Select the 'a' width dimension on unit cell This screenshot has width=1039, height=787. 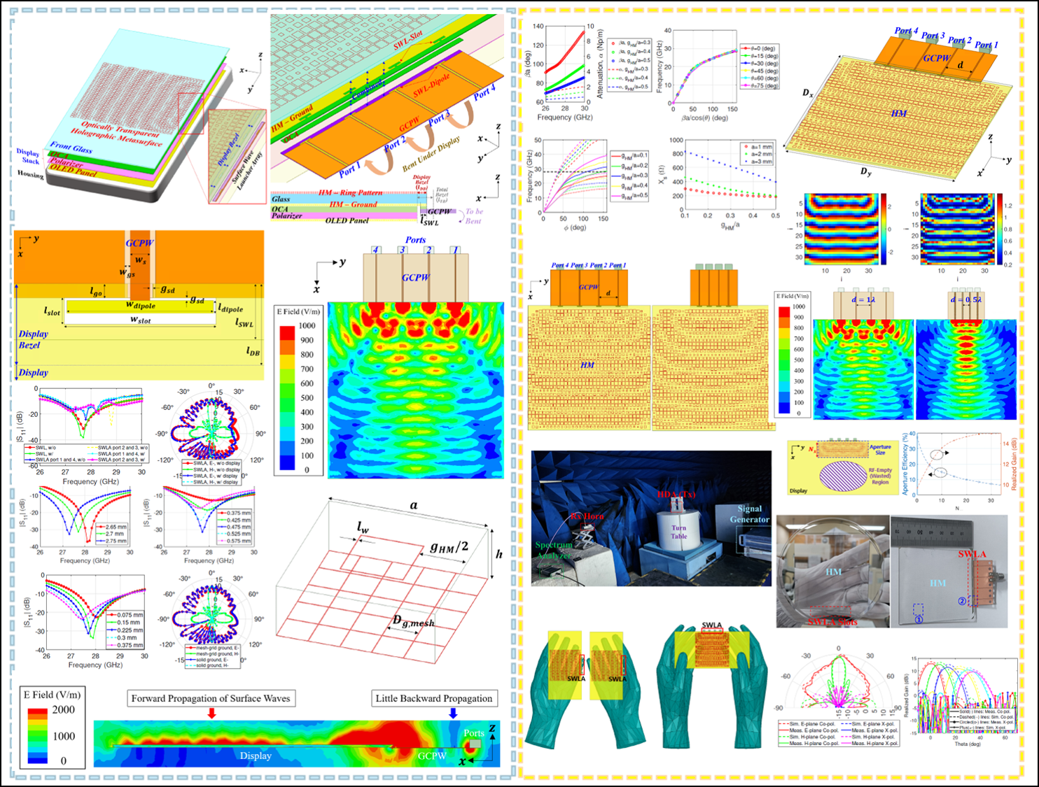click(414, 505)
